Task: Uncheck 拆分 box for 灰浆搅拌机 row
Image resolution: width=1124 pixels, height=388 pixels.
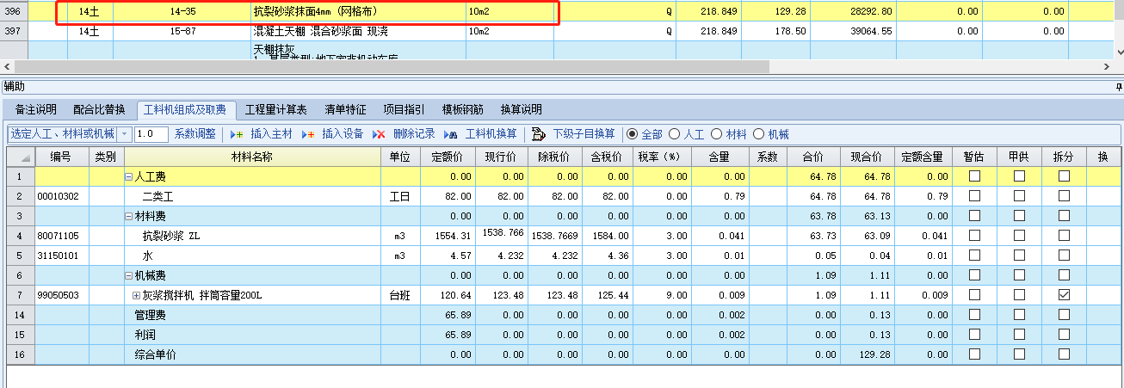Action: pos(1064,295)
